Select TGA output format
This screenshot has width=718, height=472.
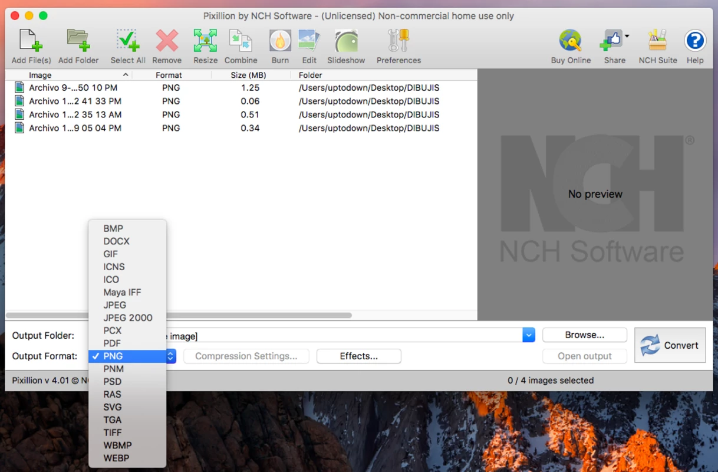tap(127, 420)
